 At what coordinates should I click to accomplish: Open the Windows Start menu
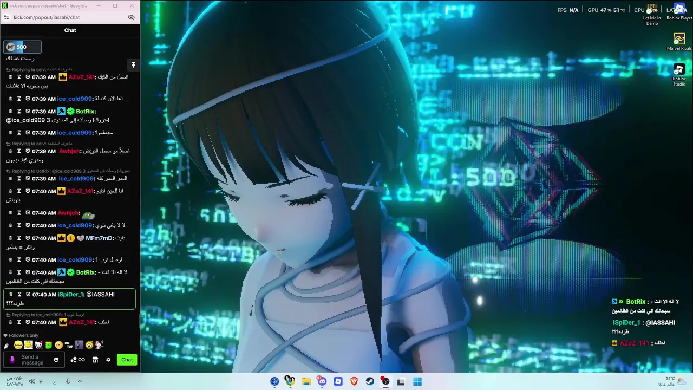point(417,381)
